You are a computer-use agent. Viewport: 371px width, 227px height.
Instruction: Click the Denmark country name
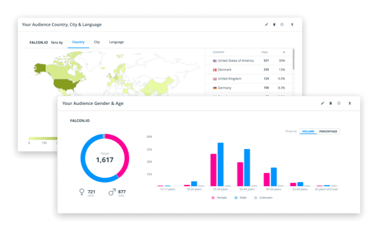[224, 70]
